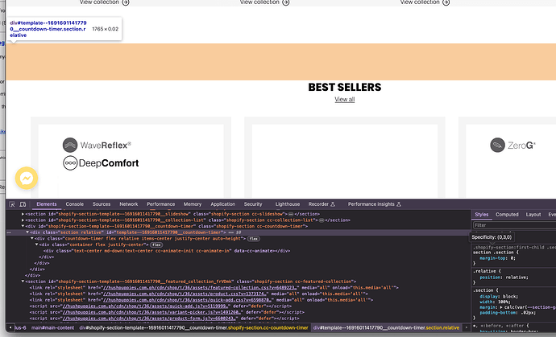Screen dimensions: 556x337
Task: Open the Performance insights tab
Action: tap(371, 204)
